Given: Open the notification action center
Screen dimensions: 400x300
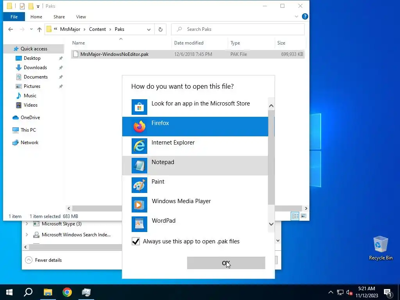Looking at the screenshot, I should tap(387, 292).
